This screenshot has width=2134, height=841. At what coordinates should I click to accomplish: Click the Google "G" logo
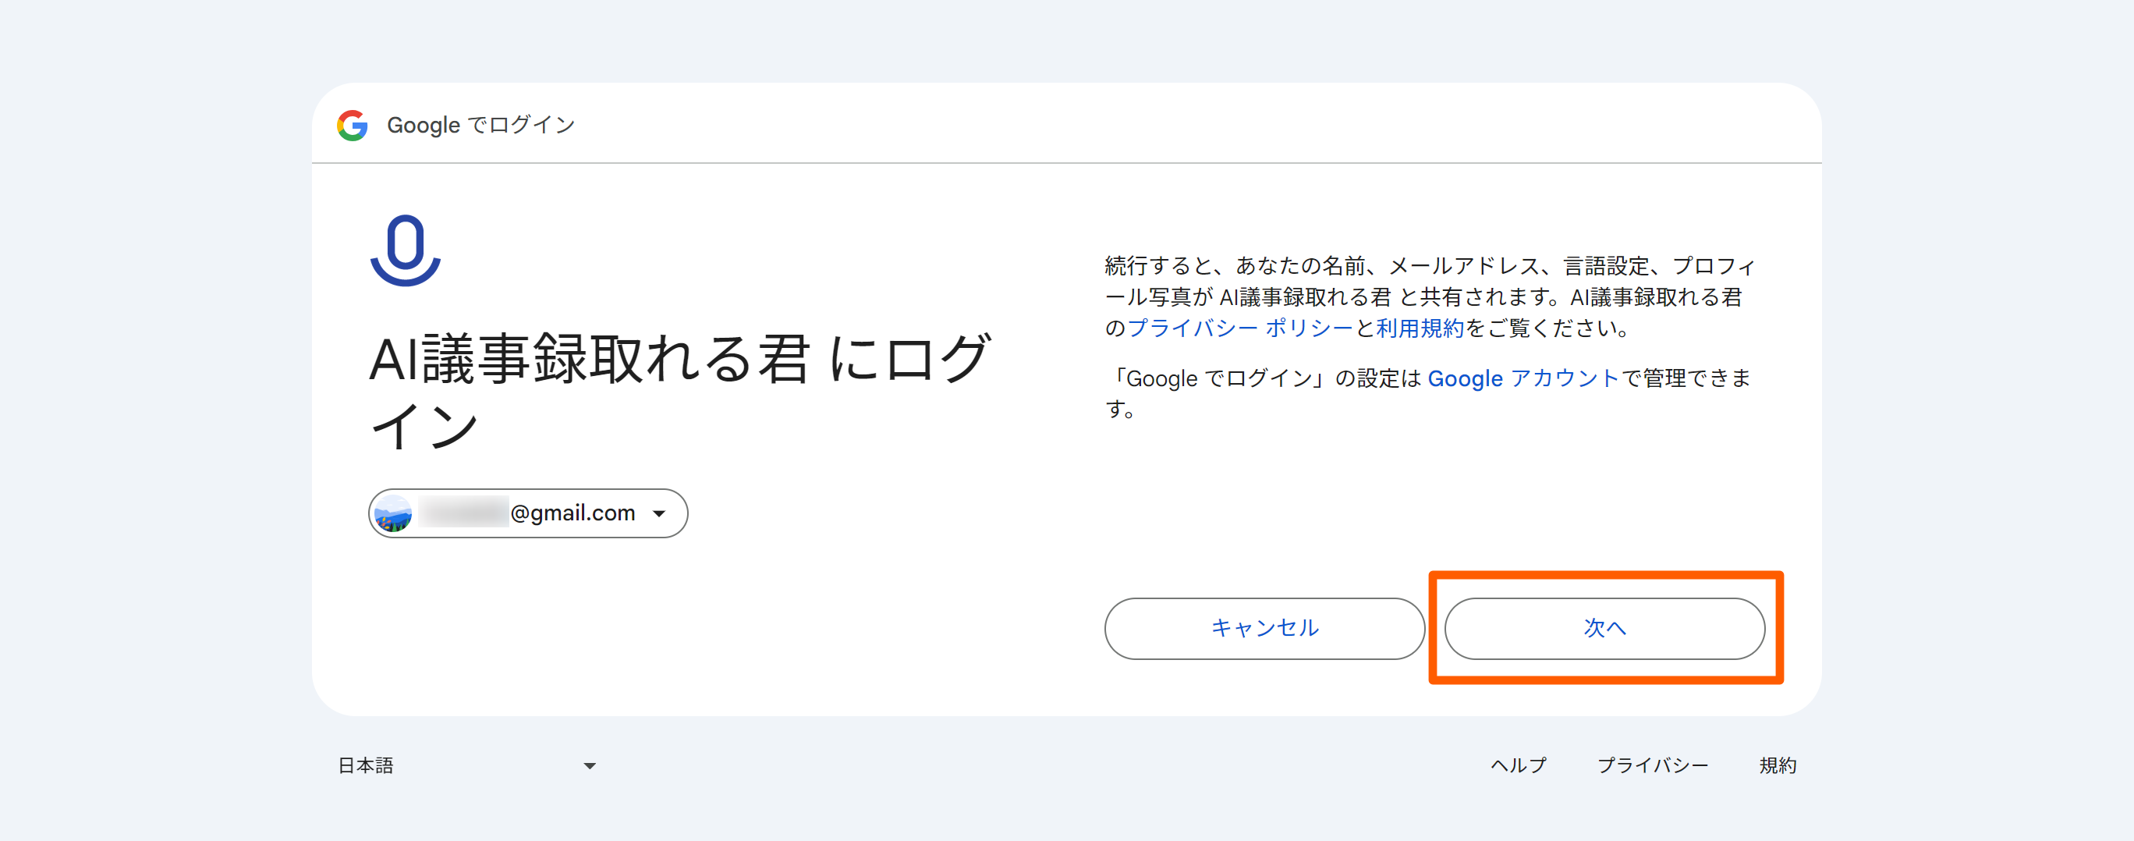click(352, 125)
